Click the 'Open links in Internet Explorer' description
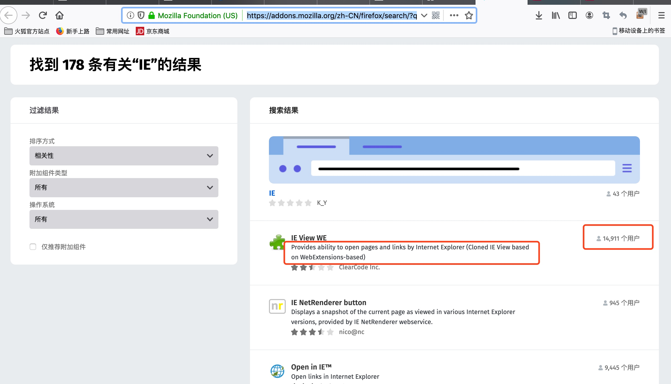671x384 pixels. coord(335,376)
